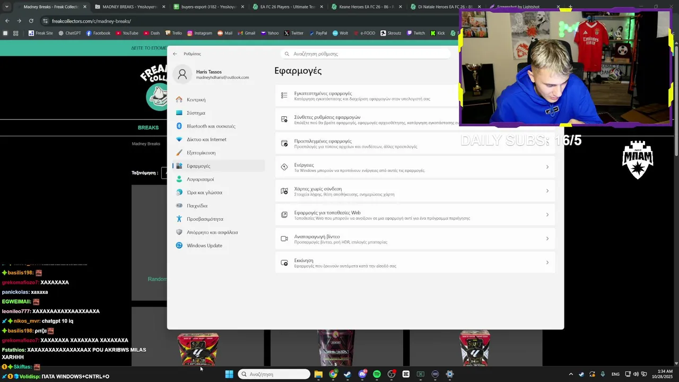679x382 pixels.
Task: Open Freak Site bookmark
Action: (x=40, y=33)
